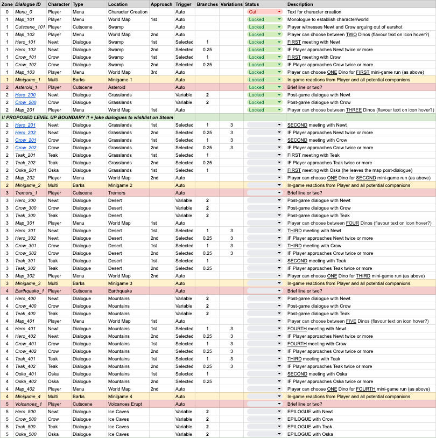Image resolution: width=436 pixels, height=438 pixels.
Task: Open the 'Cut' status dropdown for Menu_0
Action: click(279, 11)
